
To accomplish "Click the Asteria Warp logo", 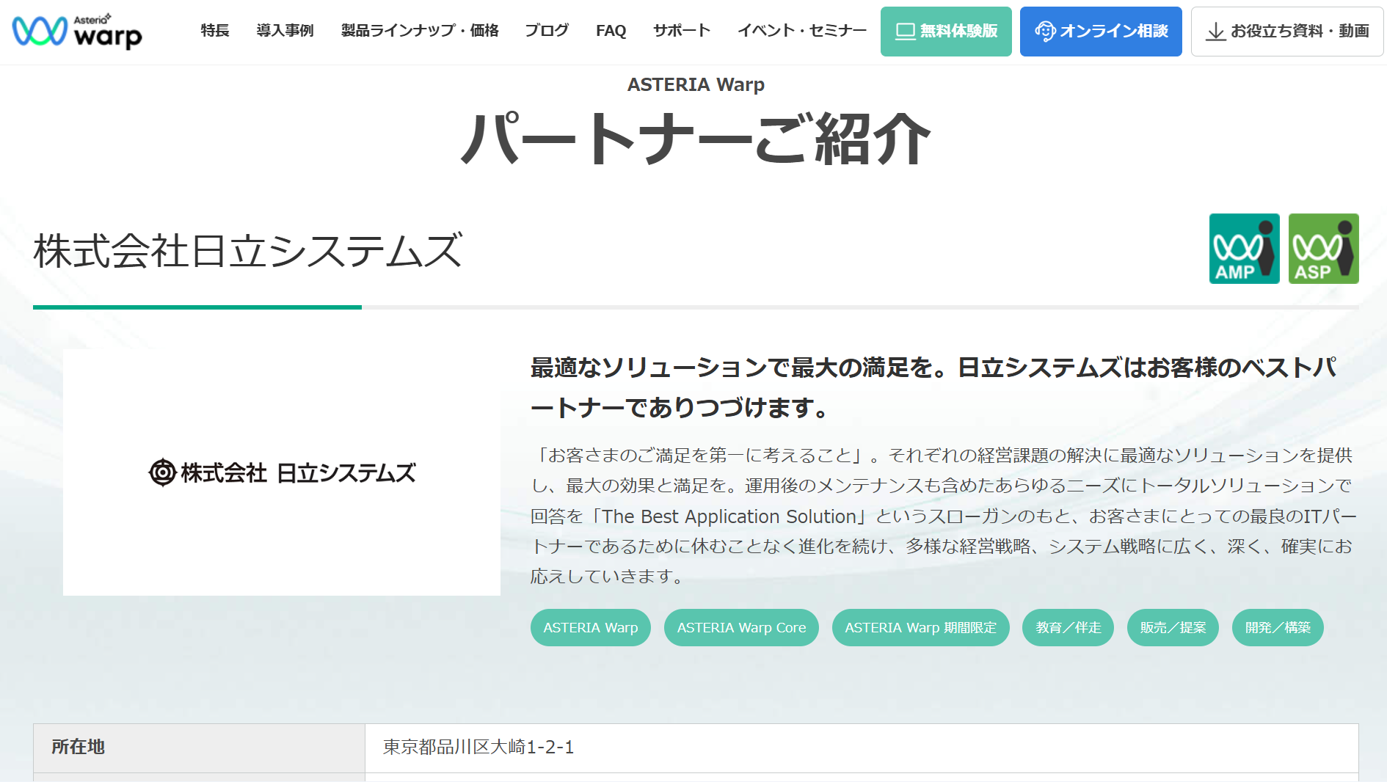I will click(x=77, y=31).
